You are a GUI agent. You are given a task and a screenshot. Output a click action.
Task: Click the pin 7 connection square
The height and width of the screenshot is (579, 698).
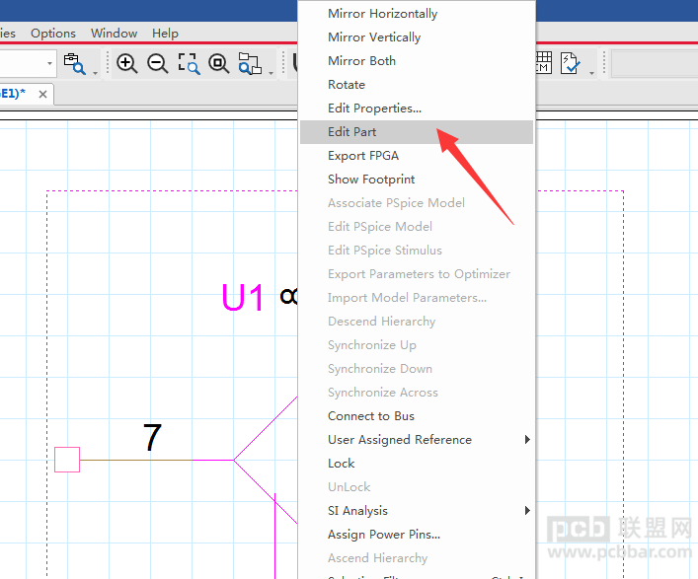(67, 460)
